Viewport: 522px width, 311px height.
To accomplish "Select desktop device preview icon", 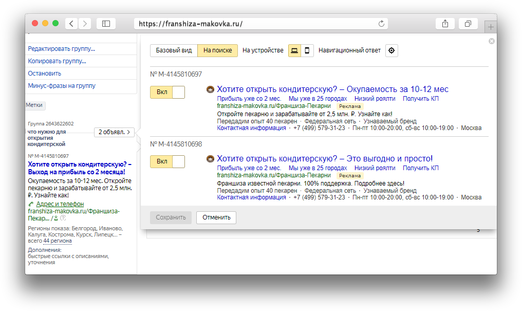I will 294,50.
